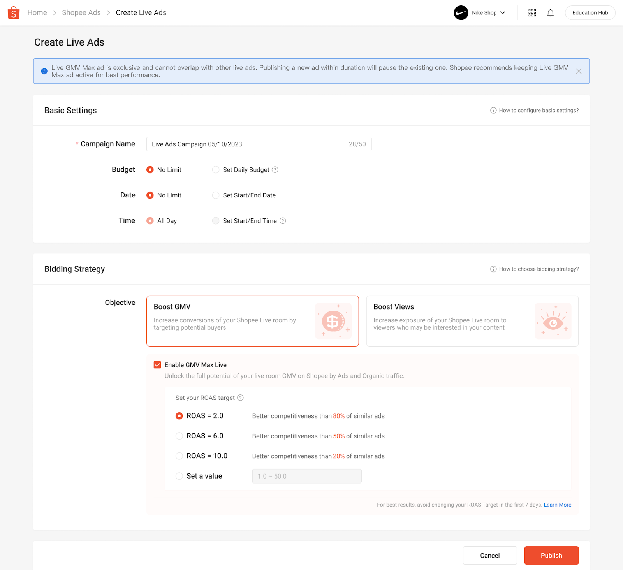This screenshot has height=570, width=623.
Task: Open How to configure basic settings help
Action: click(539, 111)
